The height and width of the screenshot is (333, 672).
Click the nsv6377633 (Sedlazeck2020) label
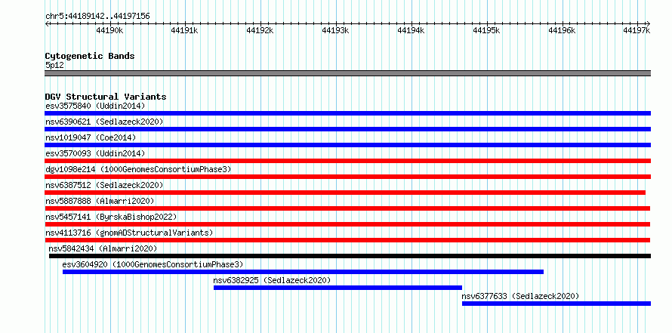coord(520,296)
